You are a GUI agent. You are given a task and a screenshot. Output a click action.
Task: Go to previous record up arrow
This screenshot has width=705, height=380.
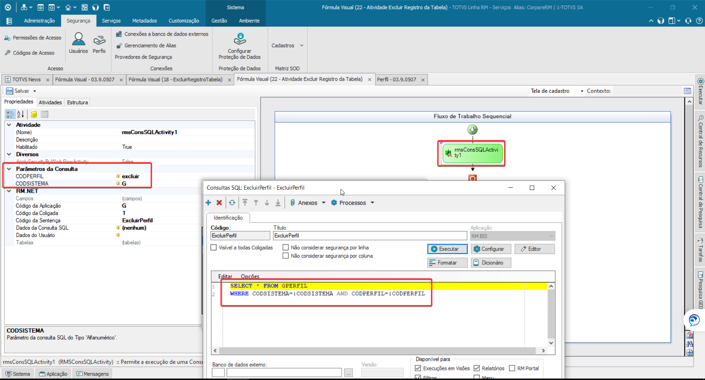tap(256, 203)
